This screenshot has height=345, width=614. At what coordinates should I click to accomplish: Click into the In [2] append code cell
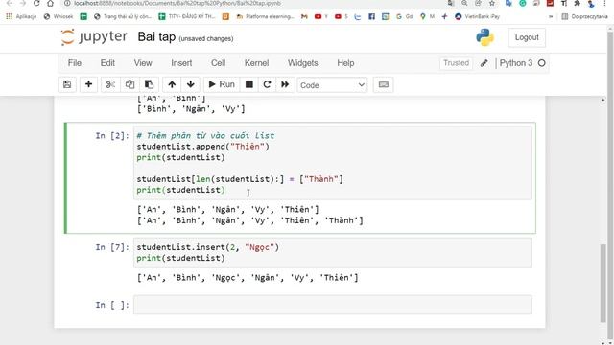[333, 163]
